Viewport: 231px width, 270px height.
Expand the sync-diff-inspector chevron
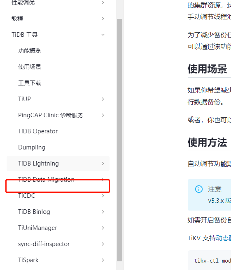pyautogui.click(x=103, y=244)
